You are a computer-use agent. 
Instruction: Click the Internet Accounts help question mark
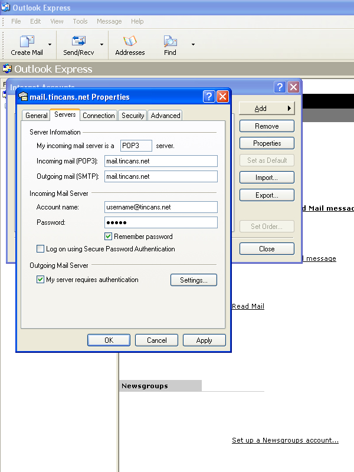(x=280, y=87)
